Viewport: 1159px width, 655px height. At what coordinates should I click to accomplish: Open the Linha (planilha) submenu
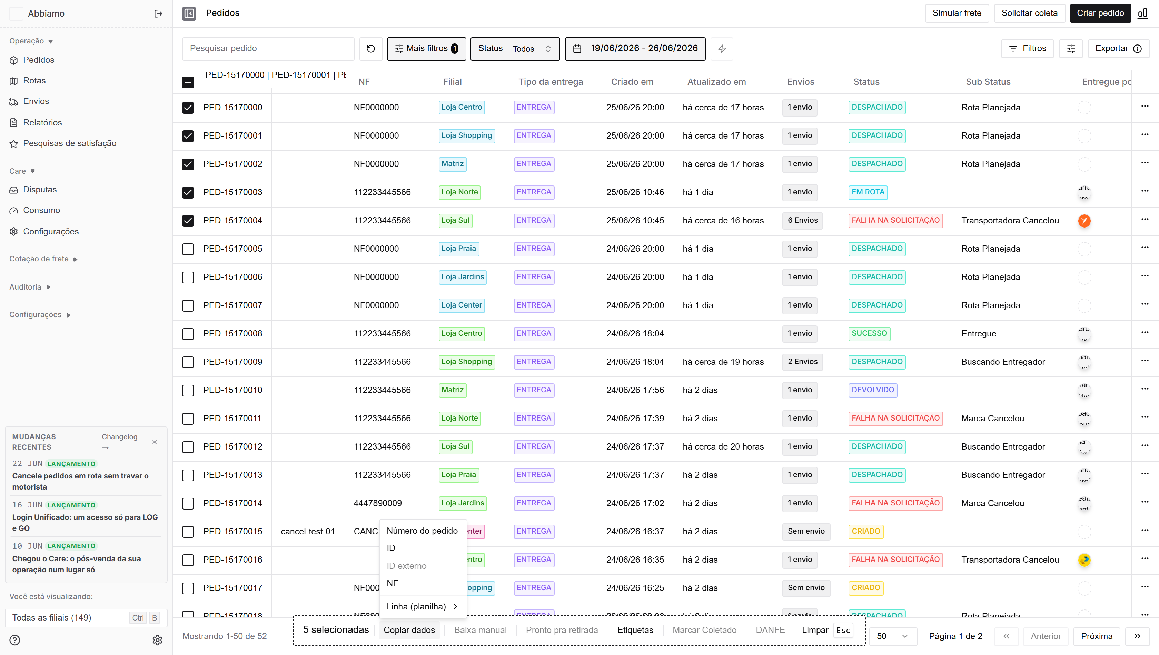[422, 606]
